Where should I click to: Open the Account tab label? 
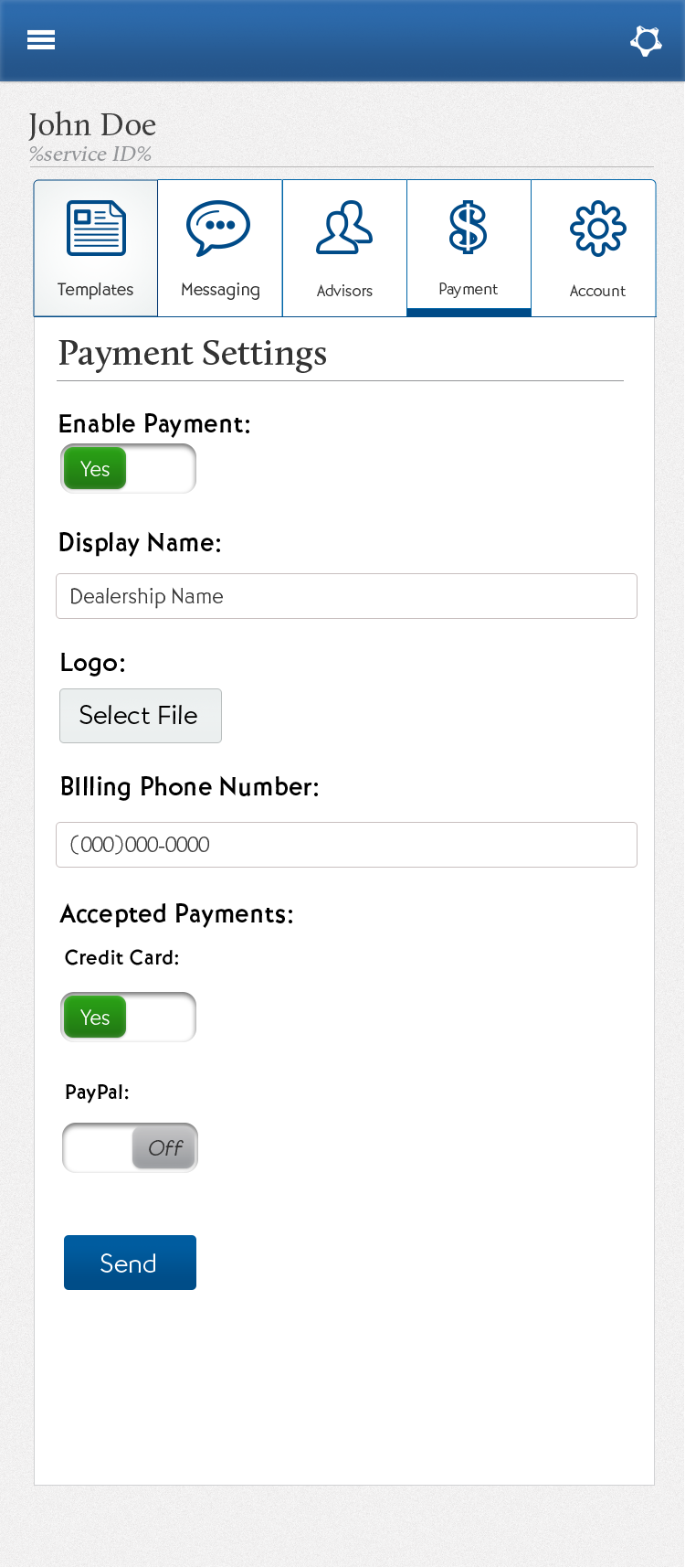[x=597, y=291]
